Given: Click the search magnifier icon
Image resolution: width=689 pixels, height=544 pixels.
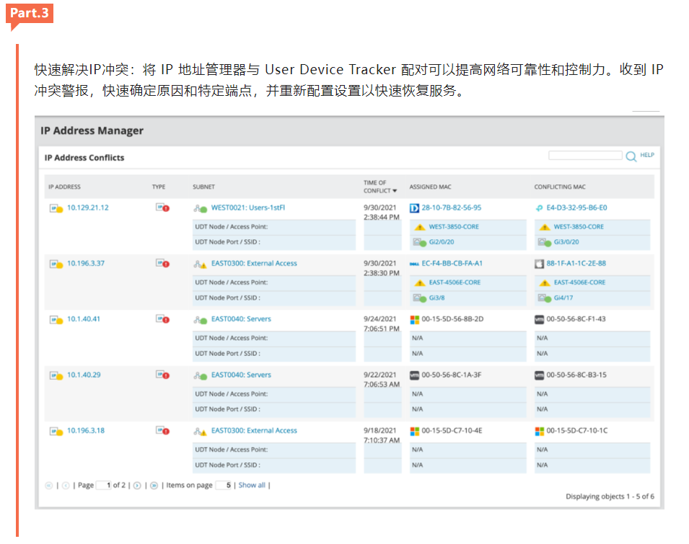Looking at the screenshot, I should click(x=631, y=156).
